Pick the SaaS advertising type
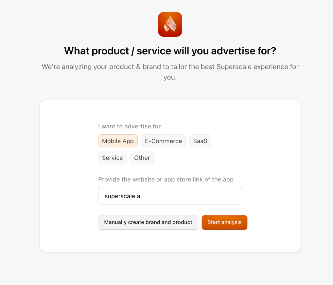333x285 pixels. pyautogui.click(x=200, y=141)
